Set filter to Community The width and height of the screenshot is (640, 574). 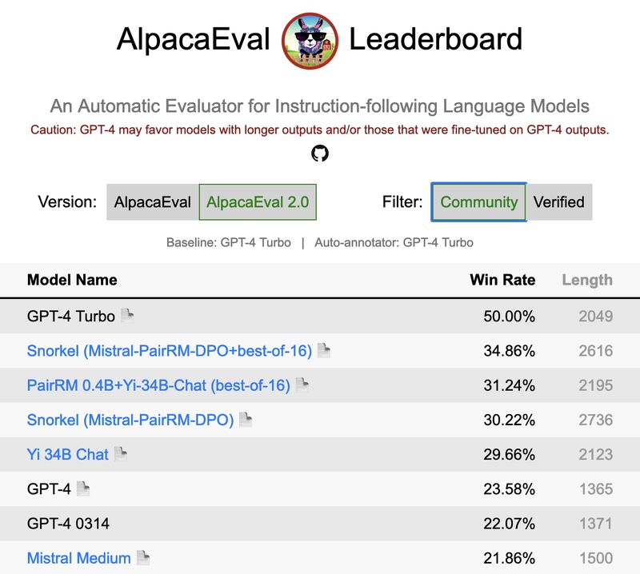pos(478,202)
